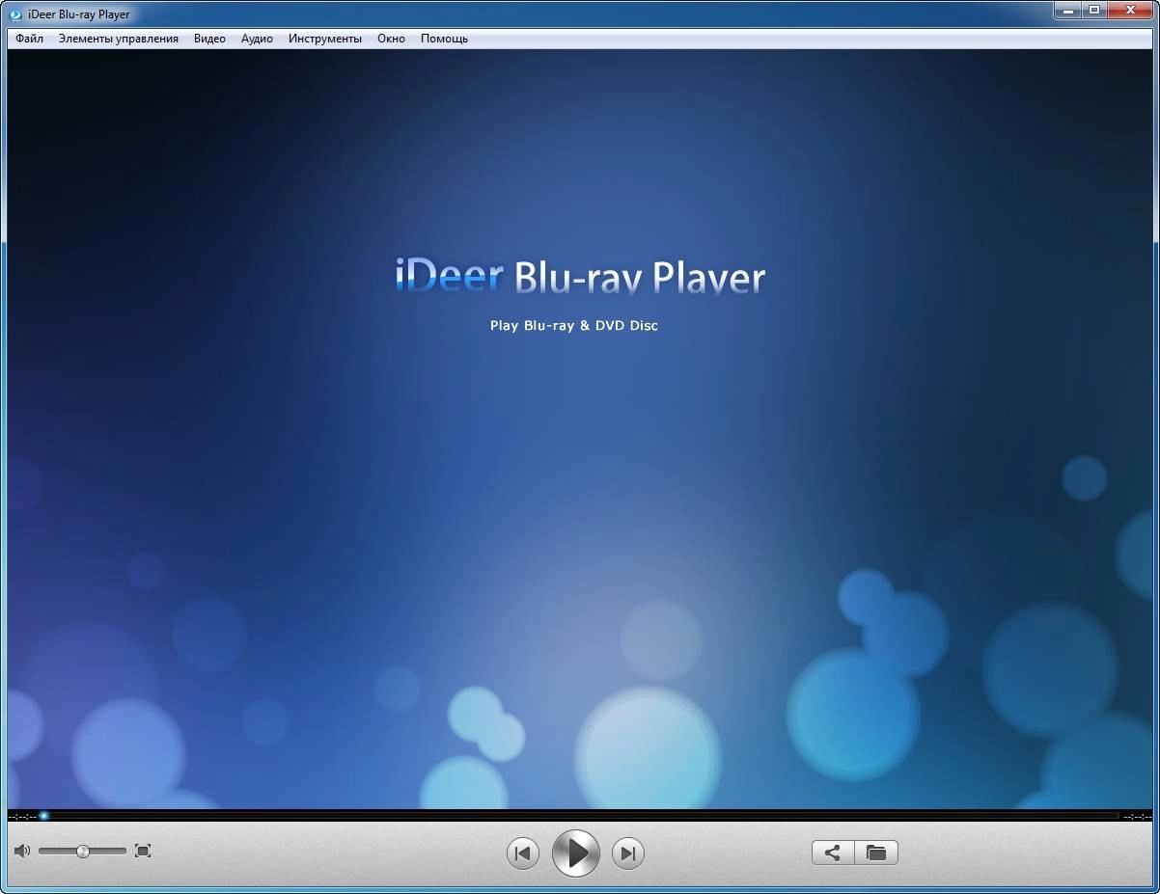The height and width of the screenshot is (894, 1160).
Task: Click the iDeer app icon in title bar
Action: 15,14
